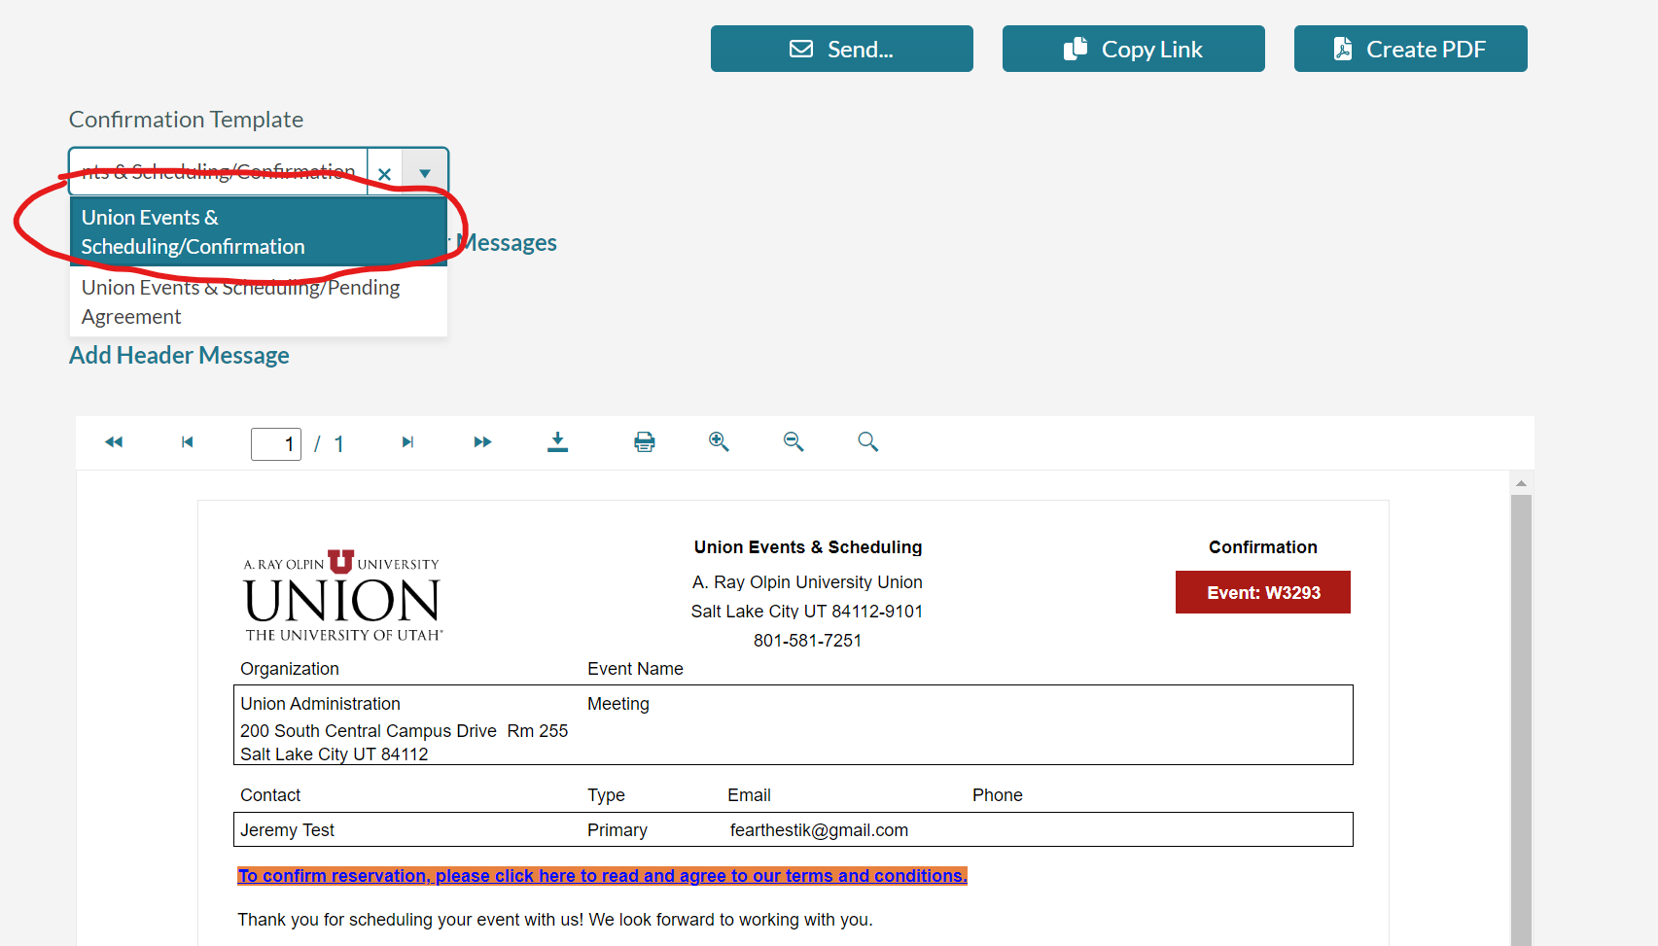
Task: Skip back multiple pages with rewind icon
Action: pos(114,442)
